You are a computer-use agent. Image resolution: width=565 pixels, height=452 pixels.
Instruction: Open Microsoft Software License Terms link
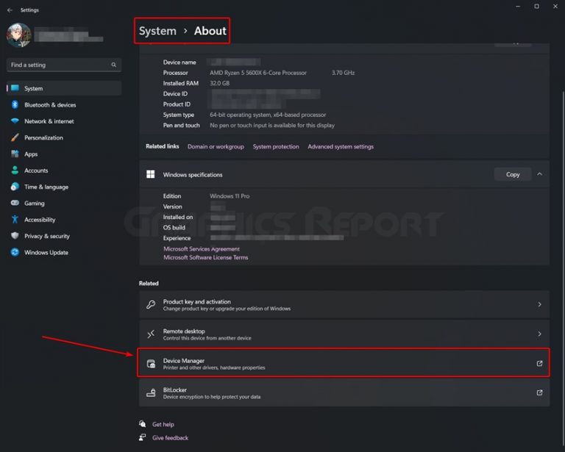205,257
